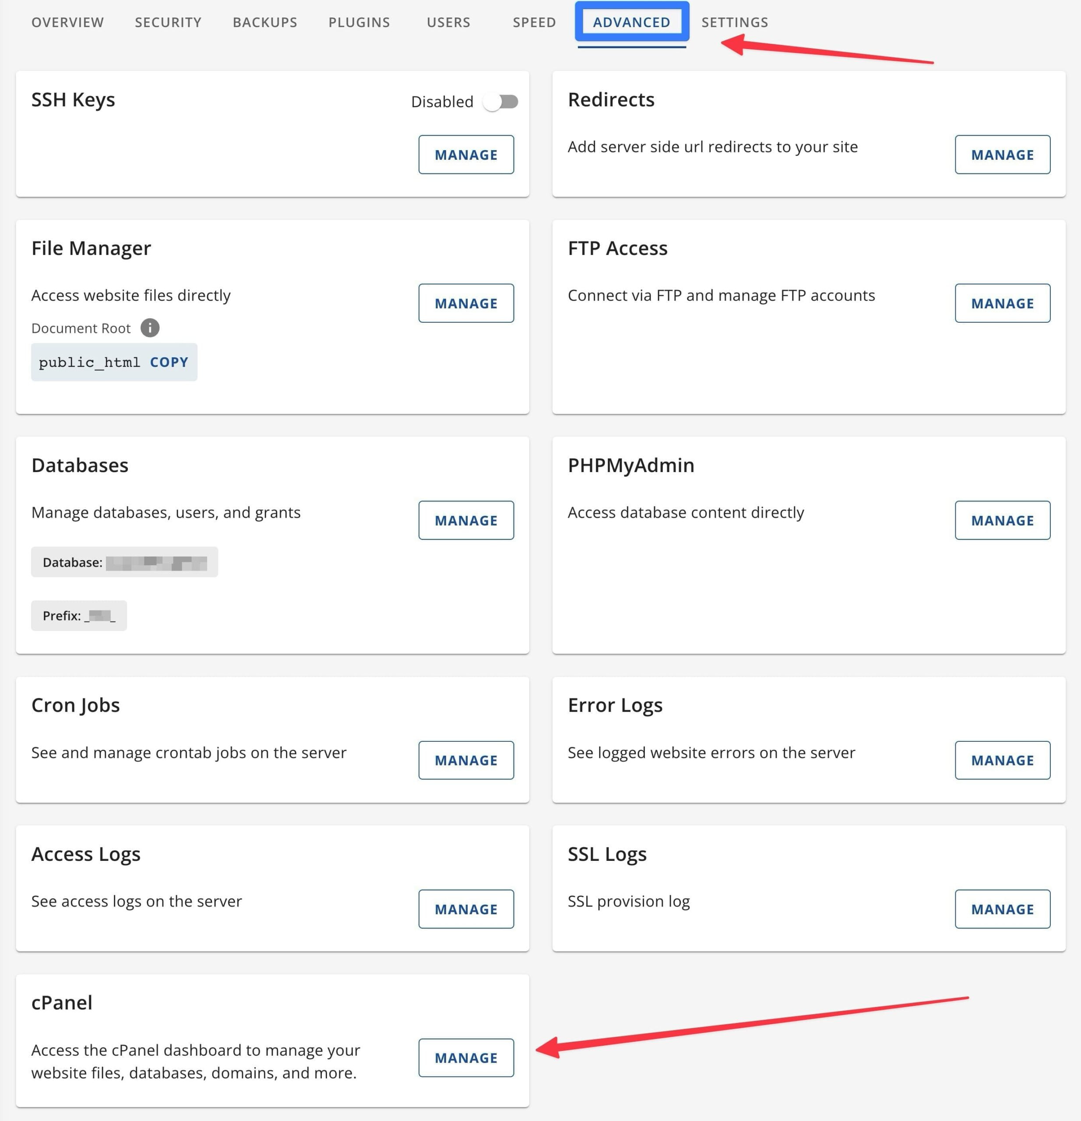Manage SSH Keys
This screenshot has width=1081, height=1121.
[x=466, y=155]
